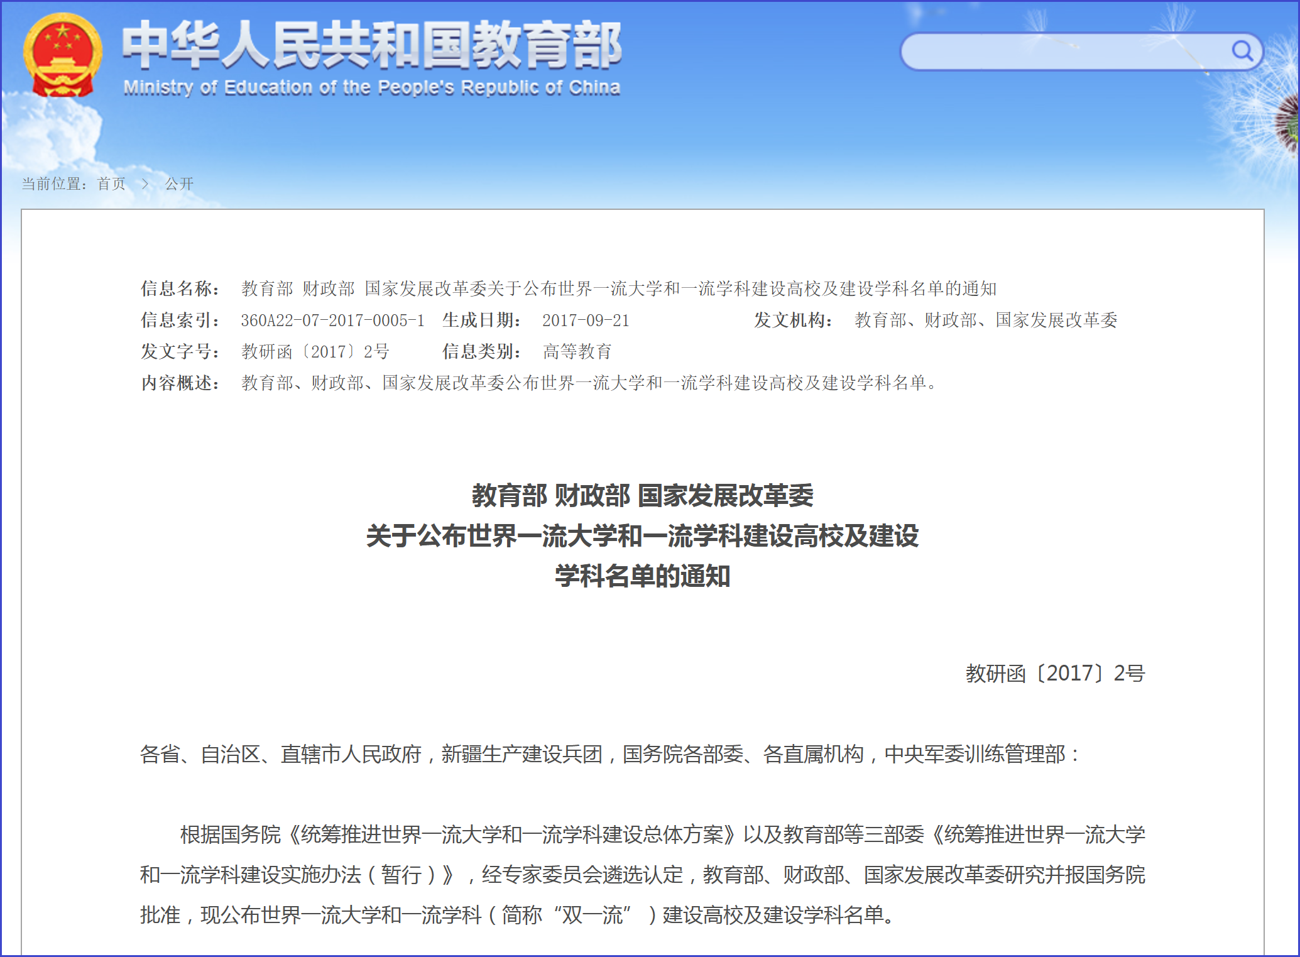Click the breadcrumb chevron separator arrow

coord(145,183)
